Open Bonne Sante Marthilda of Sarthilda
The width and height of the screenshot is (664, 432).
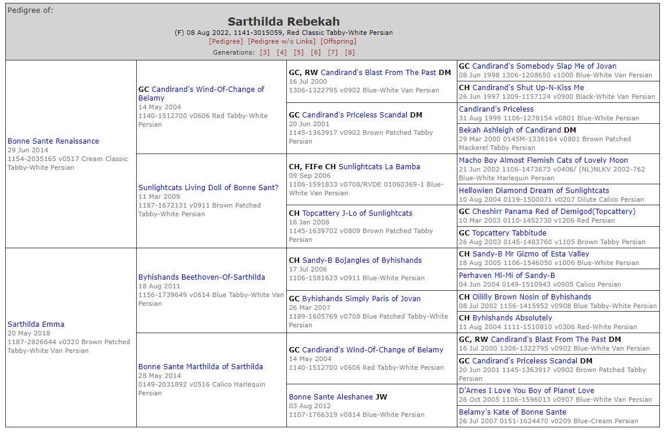pos(200,366)
